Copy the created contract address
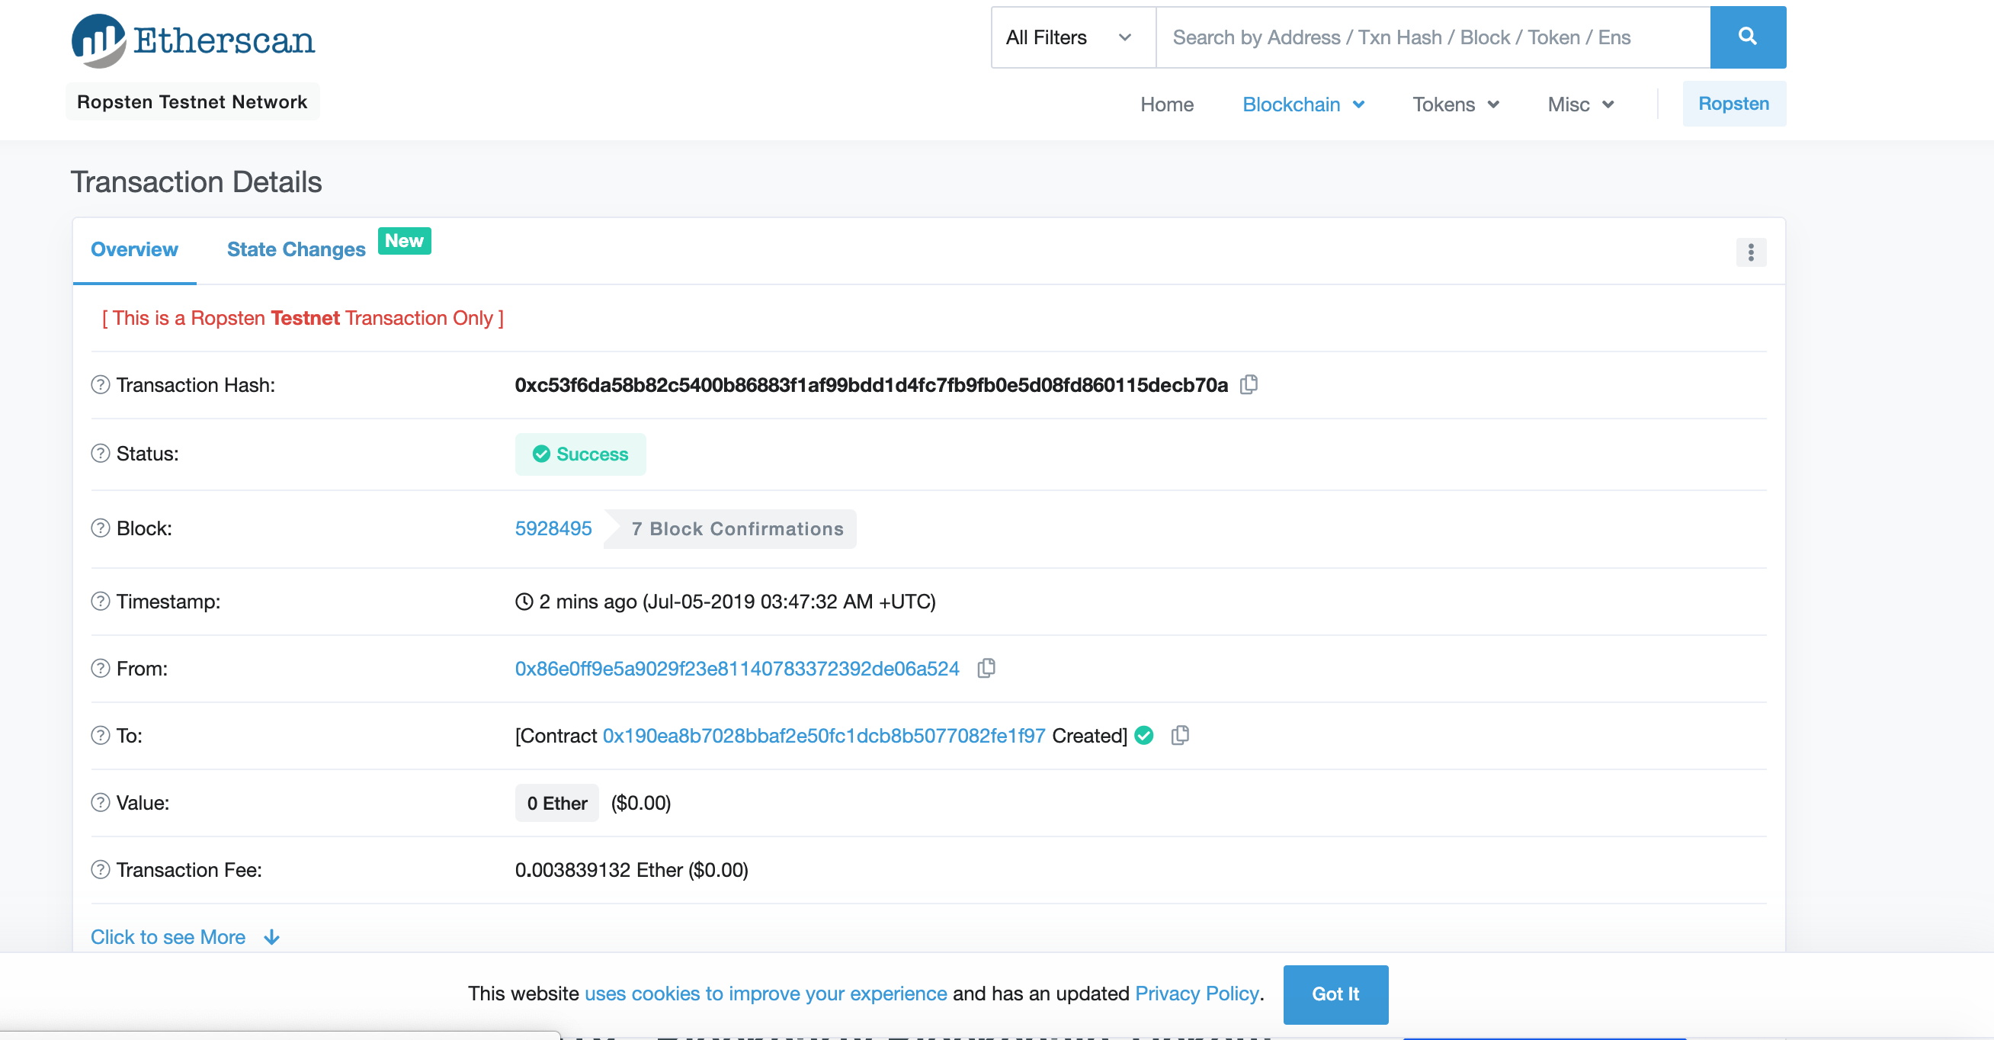 click(x=1179, y=735)
